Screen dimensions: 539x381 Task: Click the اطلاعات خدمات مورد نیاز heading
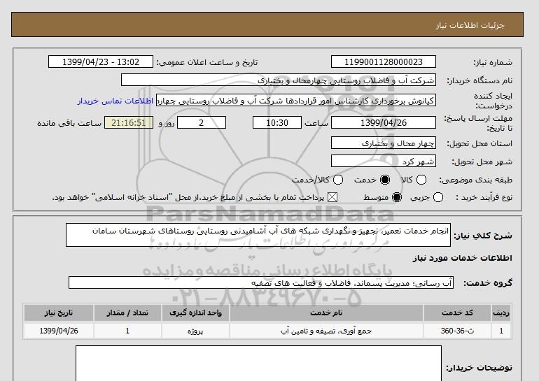462,258
